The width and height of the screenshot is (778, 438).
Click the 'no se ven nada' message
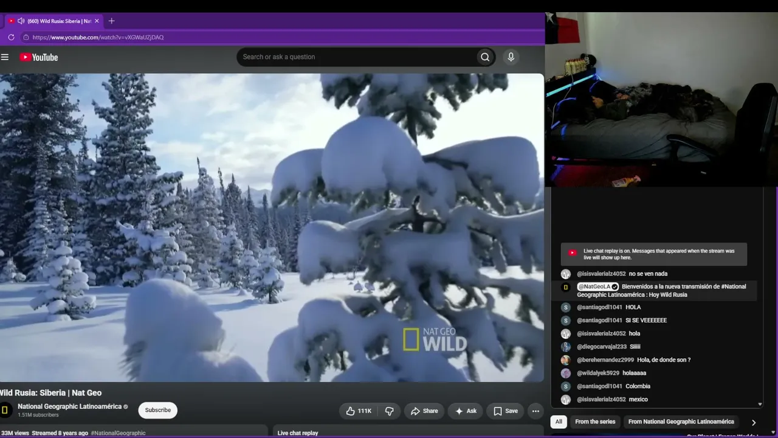pyautogui.click(x=648, y=274)
